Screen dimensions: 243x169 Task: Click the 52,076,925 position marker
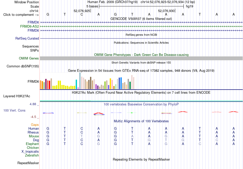(82, 11)
